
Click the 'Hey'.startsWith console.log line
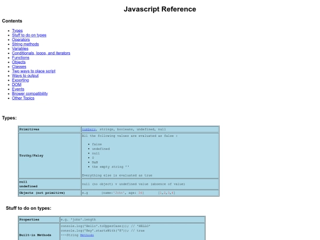[103, 231]
